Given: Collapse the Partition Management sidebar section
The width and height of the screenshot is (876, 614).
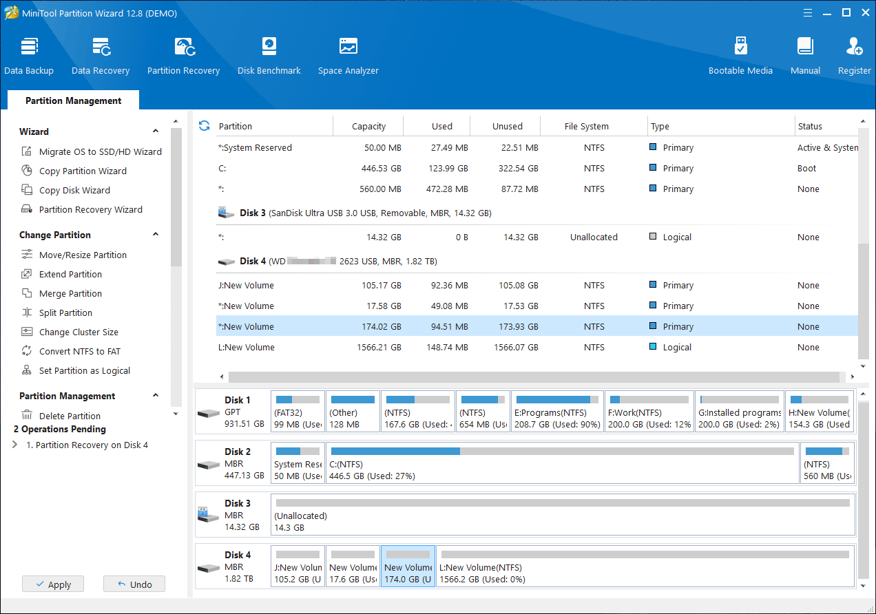Looking at the screenshot, I should pyautogui.click(x=156, y=396).
